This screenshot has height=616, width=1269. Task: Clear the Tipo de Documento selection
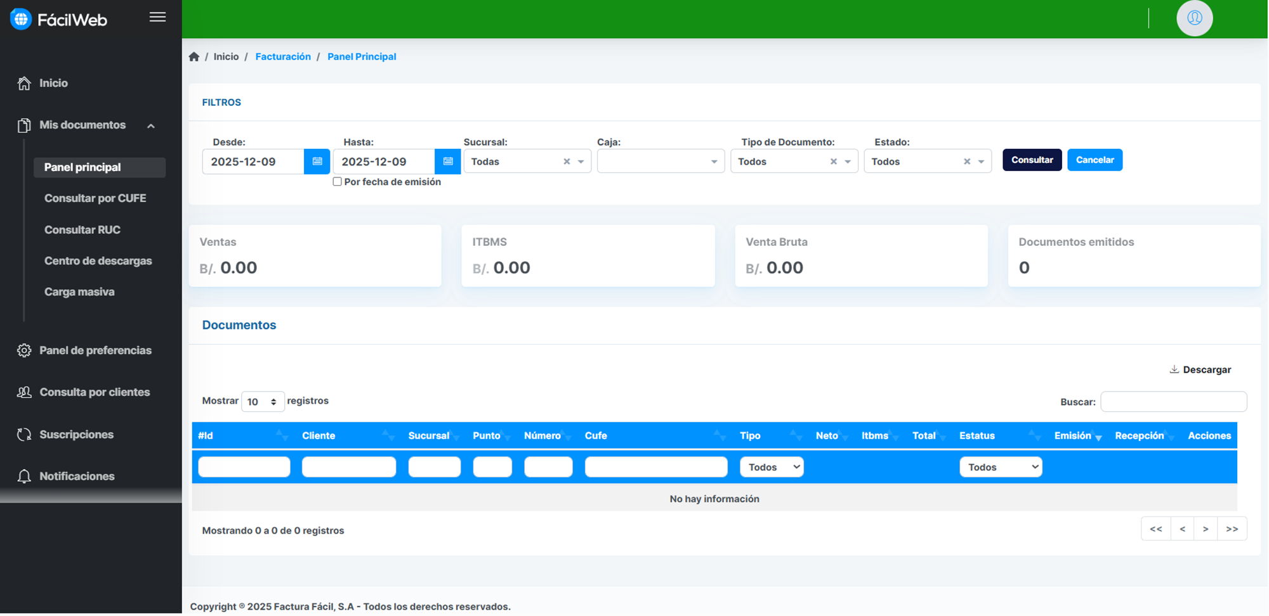tap(833, 162)
